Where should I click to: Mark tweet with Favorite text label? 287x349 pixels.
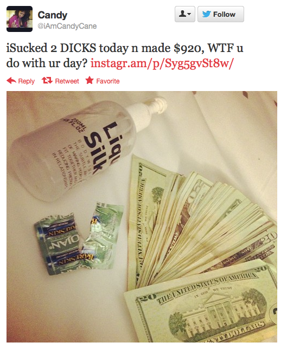point(108,81)
